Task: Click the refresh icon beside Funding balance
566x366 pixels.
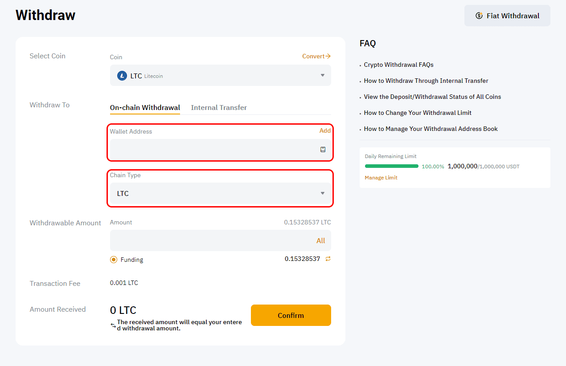Action: pos(328,259)
